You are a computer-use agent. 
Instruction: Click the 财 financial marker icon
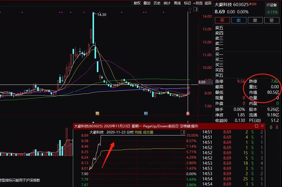click(146, 113)
